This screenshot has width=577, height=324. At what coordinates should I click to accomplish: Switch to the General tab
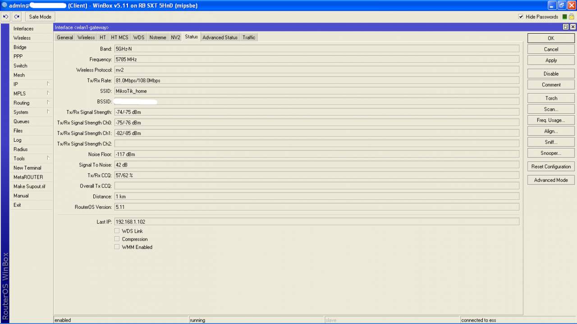click(x=65, y=37)
